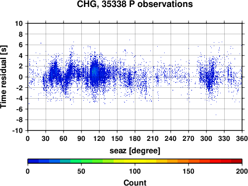This screenshot has width=248, height=186.
Task: Click the y-axis tick label -10
Action: pyautogui.click(x=17, y=130)
